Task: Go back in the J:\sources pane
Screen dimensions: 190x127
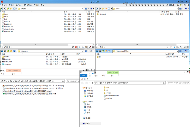Action: (x=2, y=51)
